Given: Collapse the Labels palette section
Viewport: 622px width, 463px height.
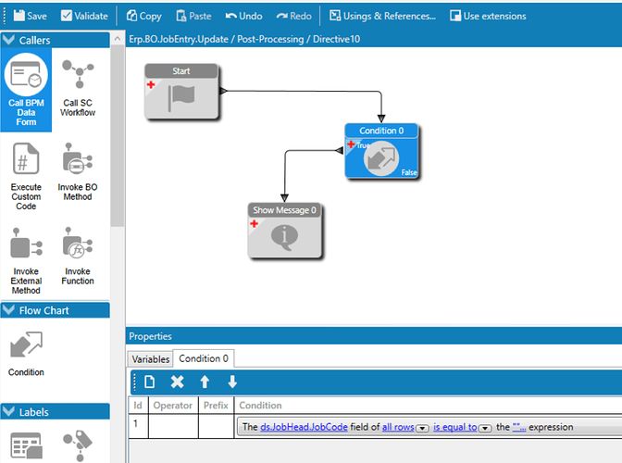Looking at the screenshot, I should [x=8, y=411].
